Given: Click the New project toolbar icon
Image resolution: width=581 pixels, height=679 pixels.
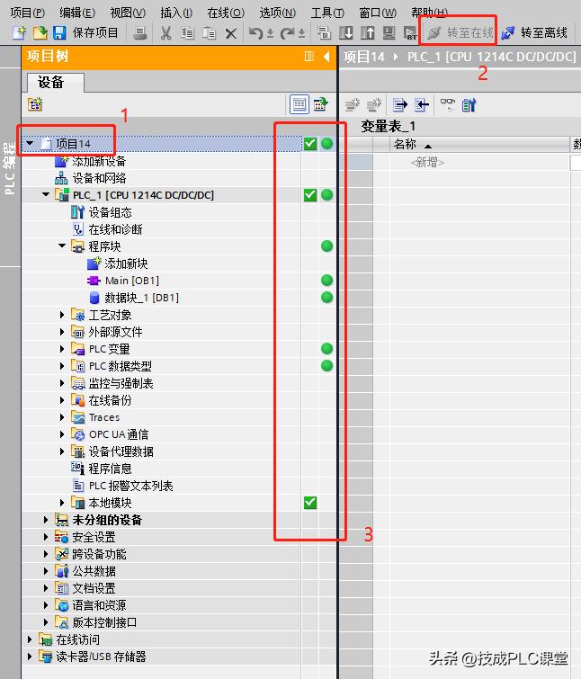Looking at the screenshot, I should click(19, 33).
